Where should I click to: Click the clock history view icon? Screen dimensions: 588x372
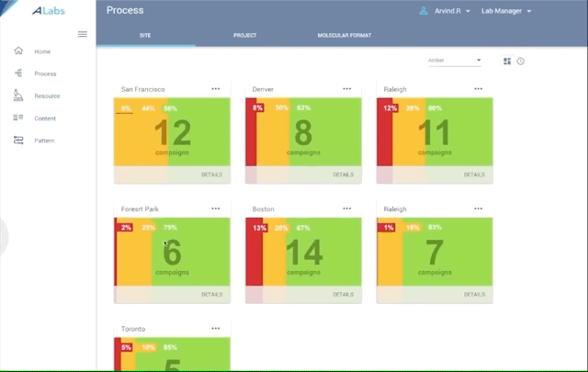tap(521, 62)
